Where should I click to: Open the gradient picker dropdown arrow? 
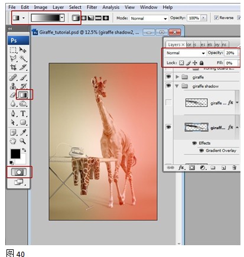[62, 18]
